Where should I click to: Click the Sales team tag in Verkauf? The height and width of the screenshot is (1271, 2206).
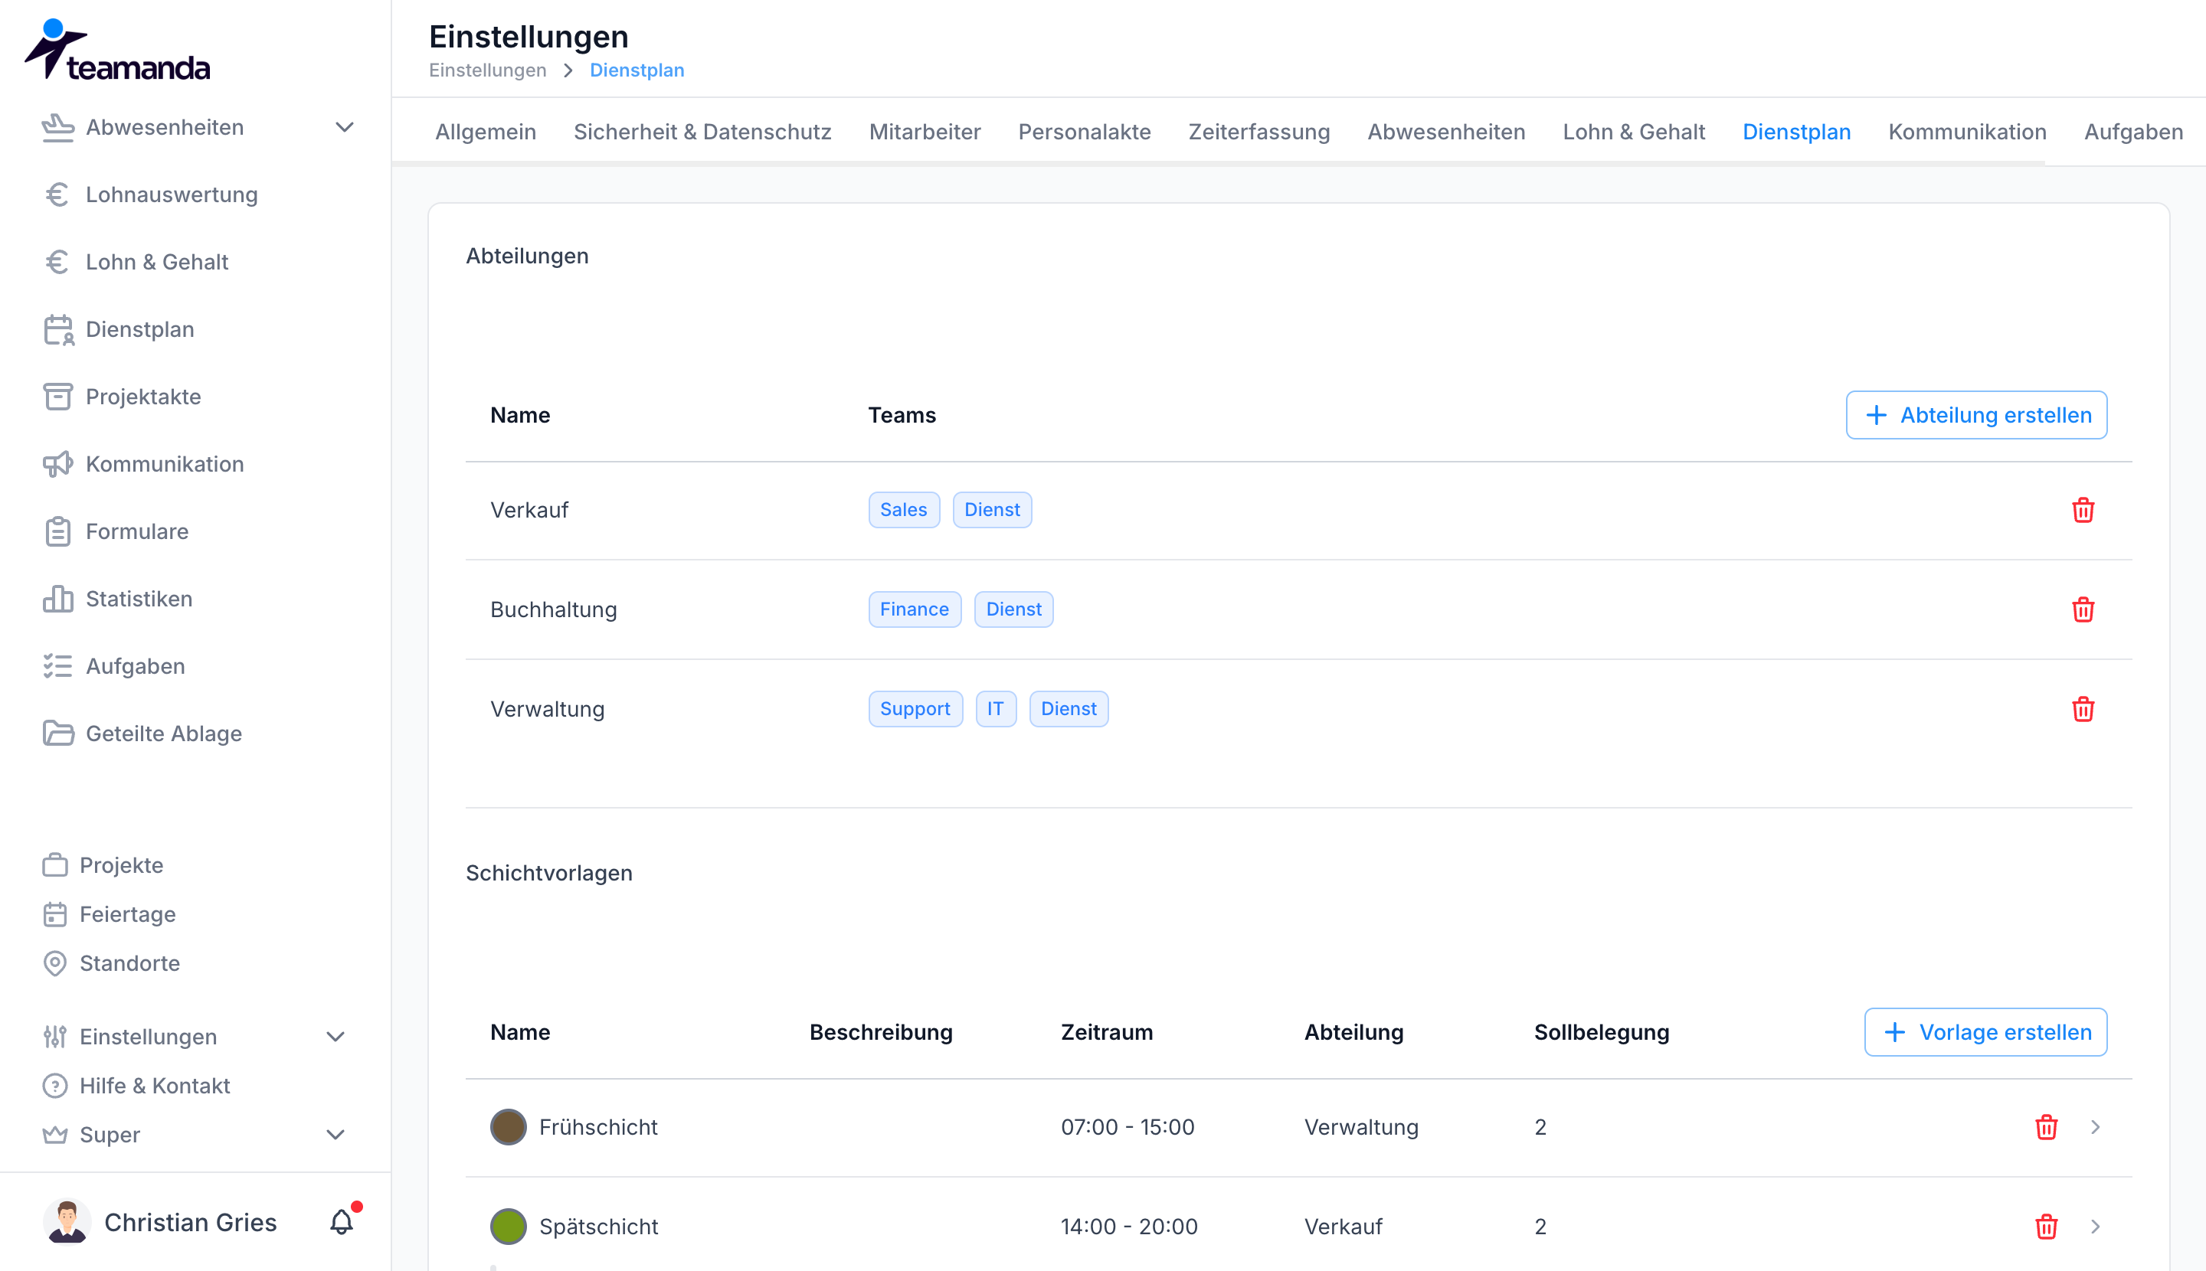point(904,510)
